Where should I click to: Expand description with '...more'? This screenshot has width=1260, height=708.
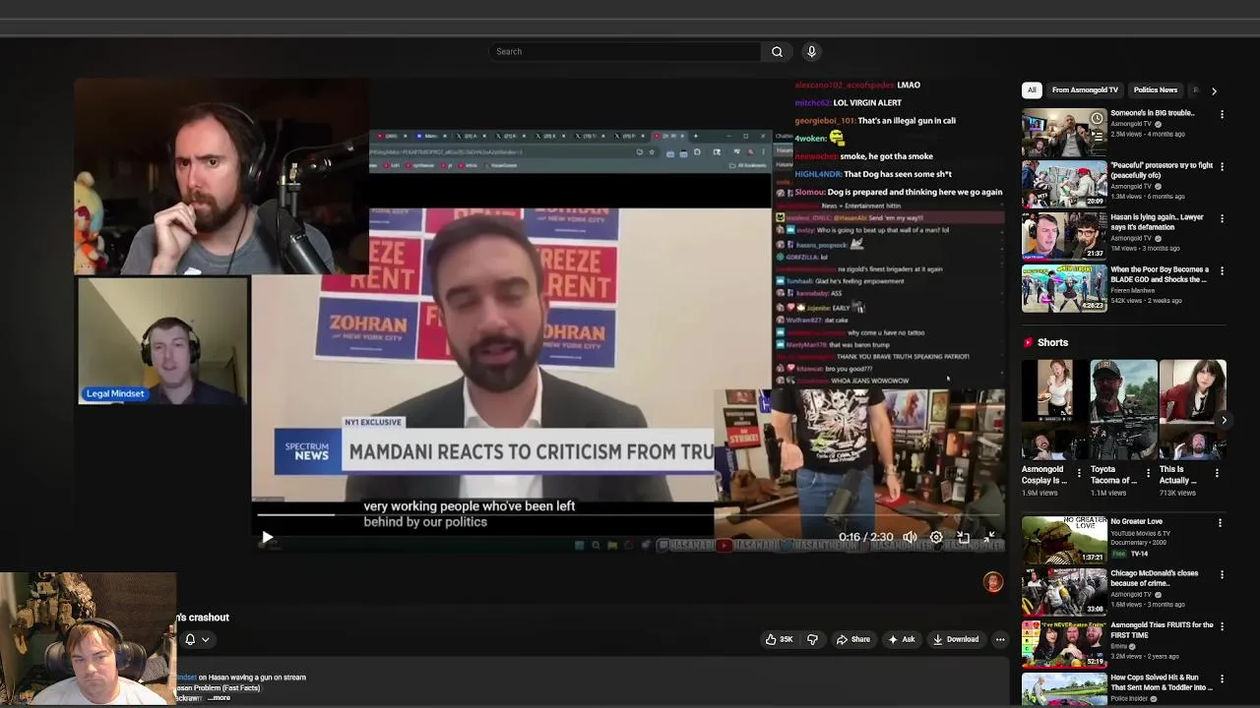pyautogui.click(x=219, y=698)
